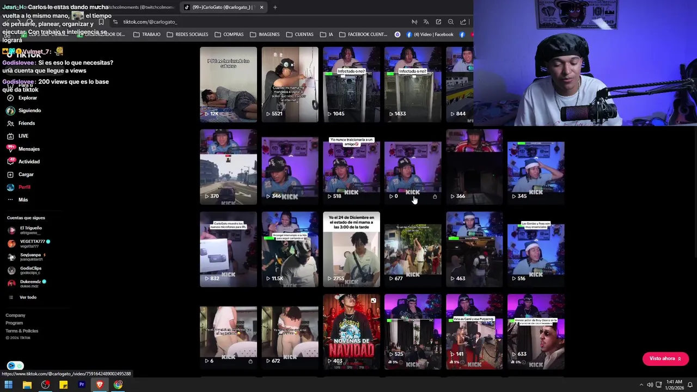Open the video with 677 views
This screenshot has width=697, height=392.
click(x=413, y=249)
